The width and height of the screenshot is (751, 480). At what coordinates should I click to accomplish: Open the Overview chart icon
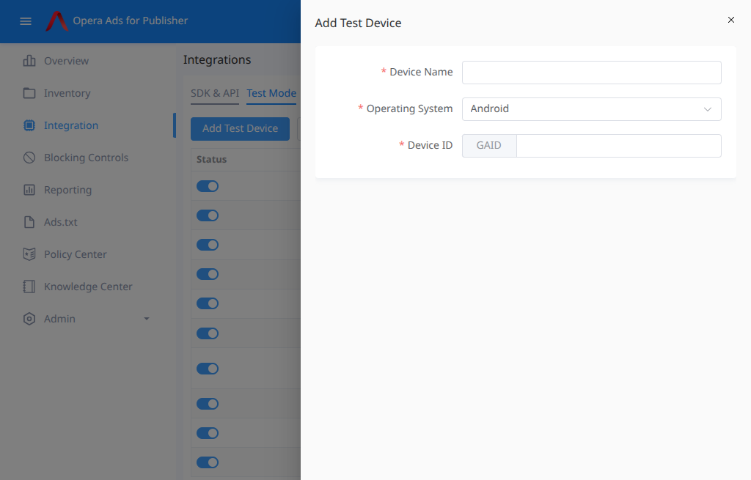pos(29,61)
